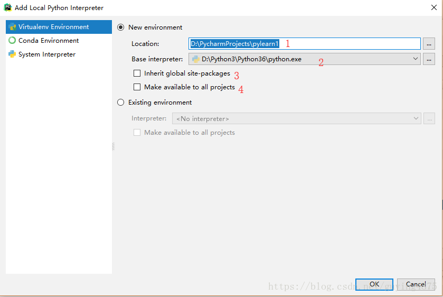Click the Python icon in Base interpreter field

point(195,59)
